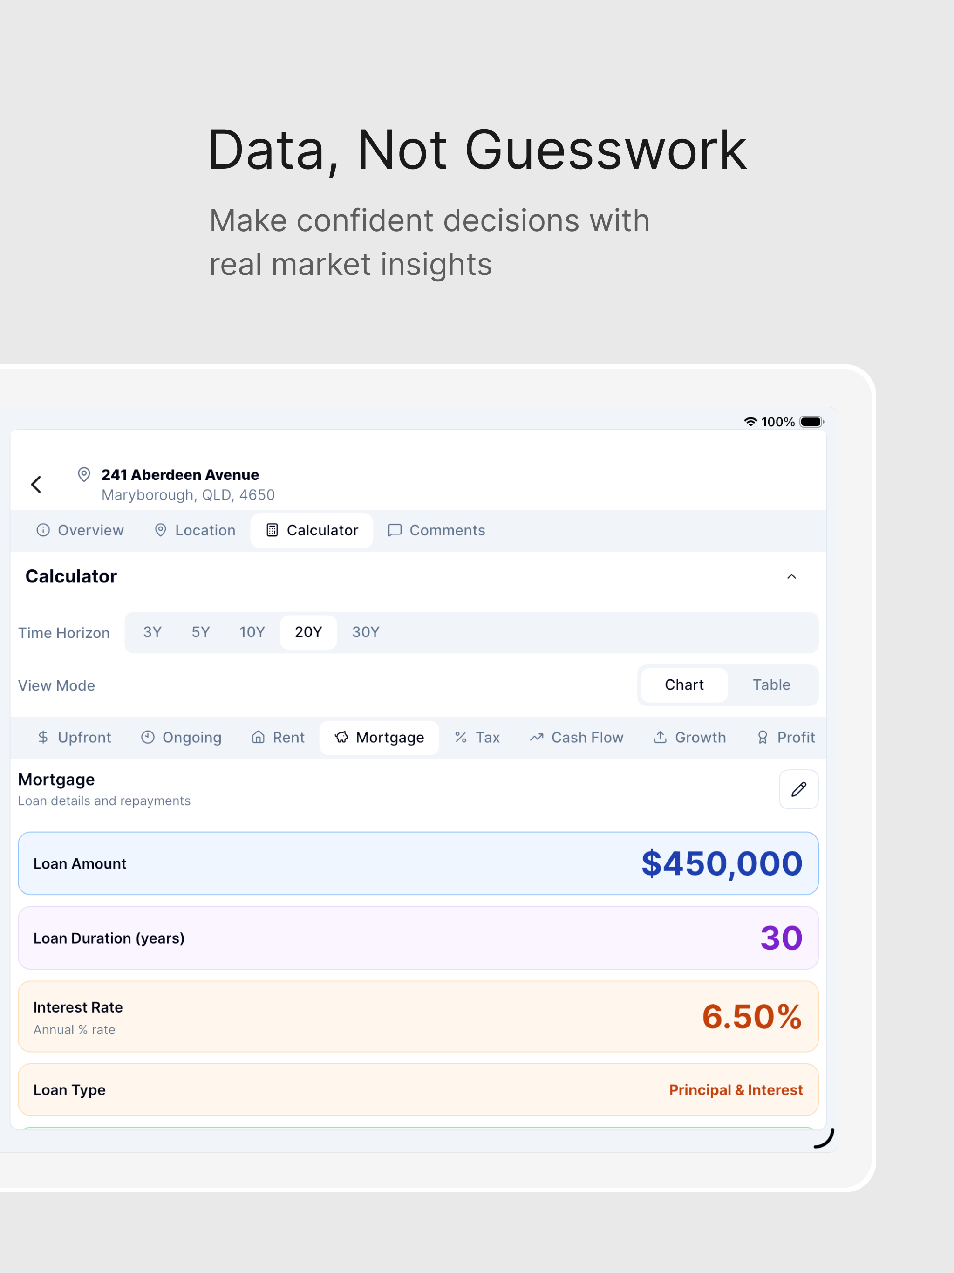Image resolution: width=954 pixels, height=1273 pixels.
Task: Open the Comments tab
Action: coord(437,531)
